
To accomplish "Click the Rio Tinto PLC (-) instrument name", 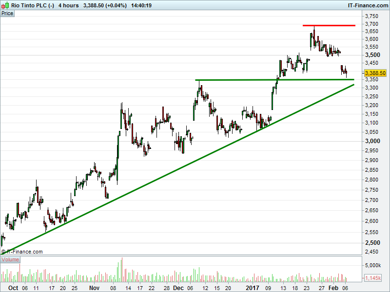I will coord(33,5).
